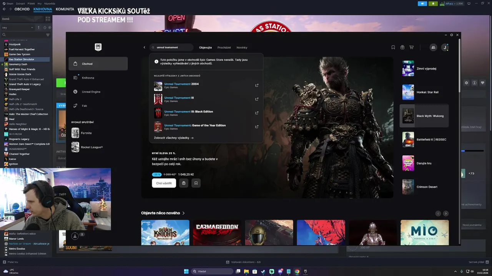Click the Steam library sort arrow icon
The width and height of the screenshot is (492, 276).
[38, 28]
